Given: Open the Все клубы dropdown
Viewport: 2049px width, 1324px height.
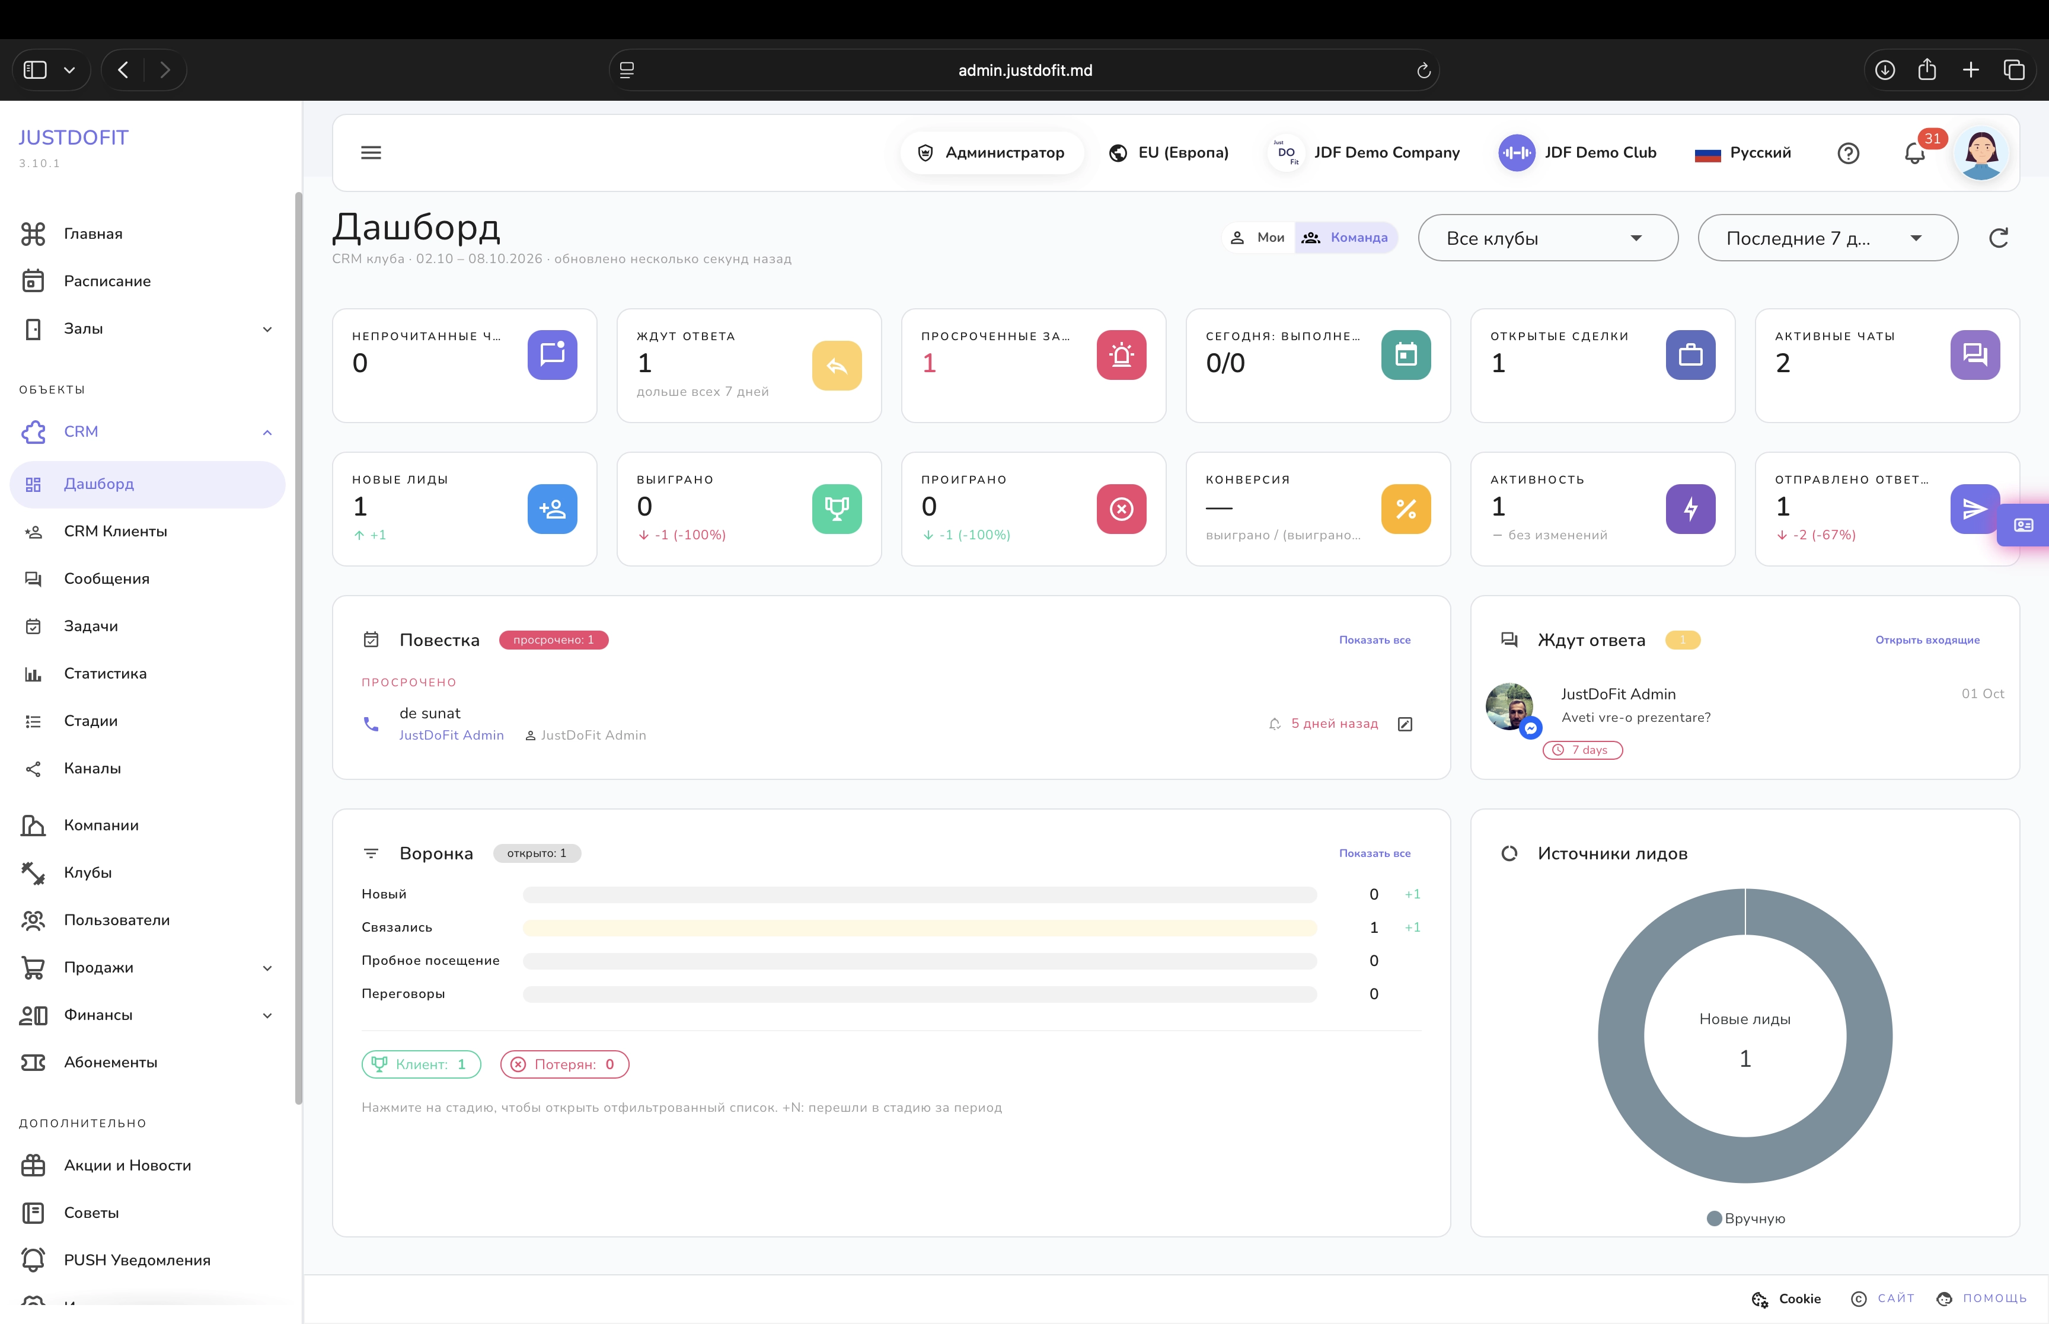Looking at the screenshot, I should [x=1547, y=238].
